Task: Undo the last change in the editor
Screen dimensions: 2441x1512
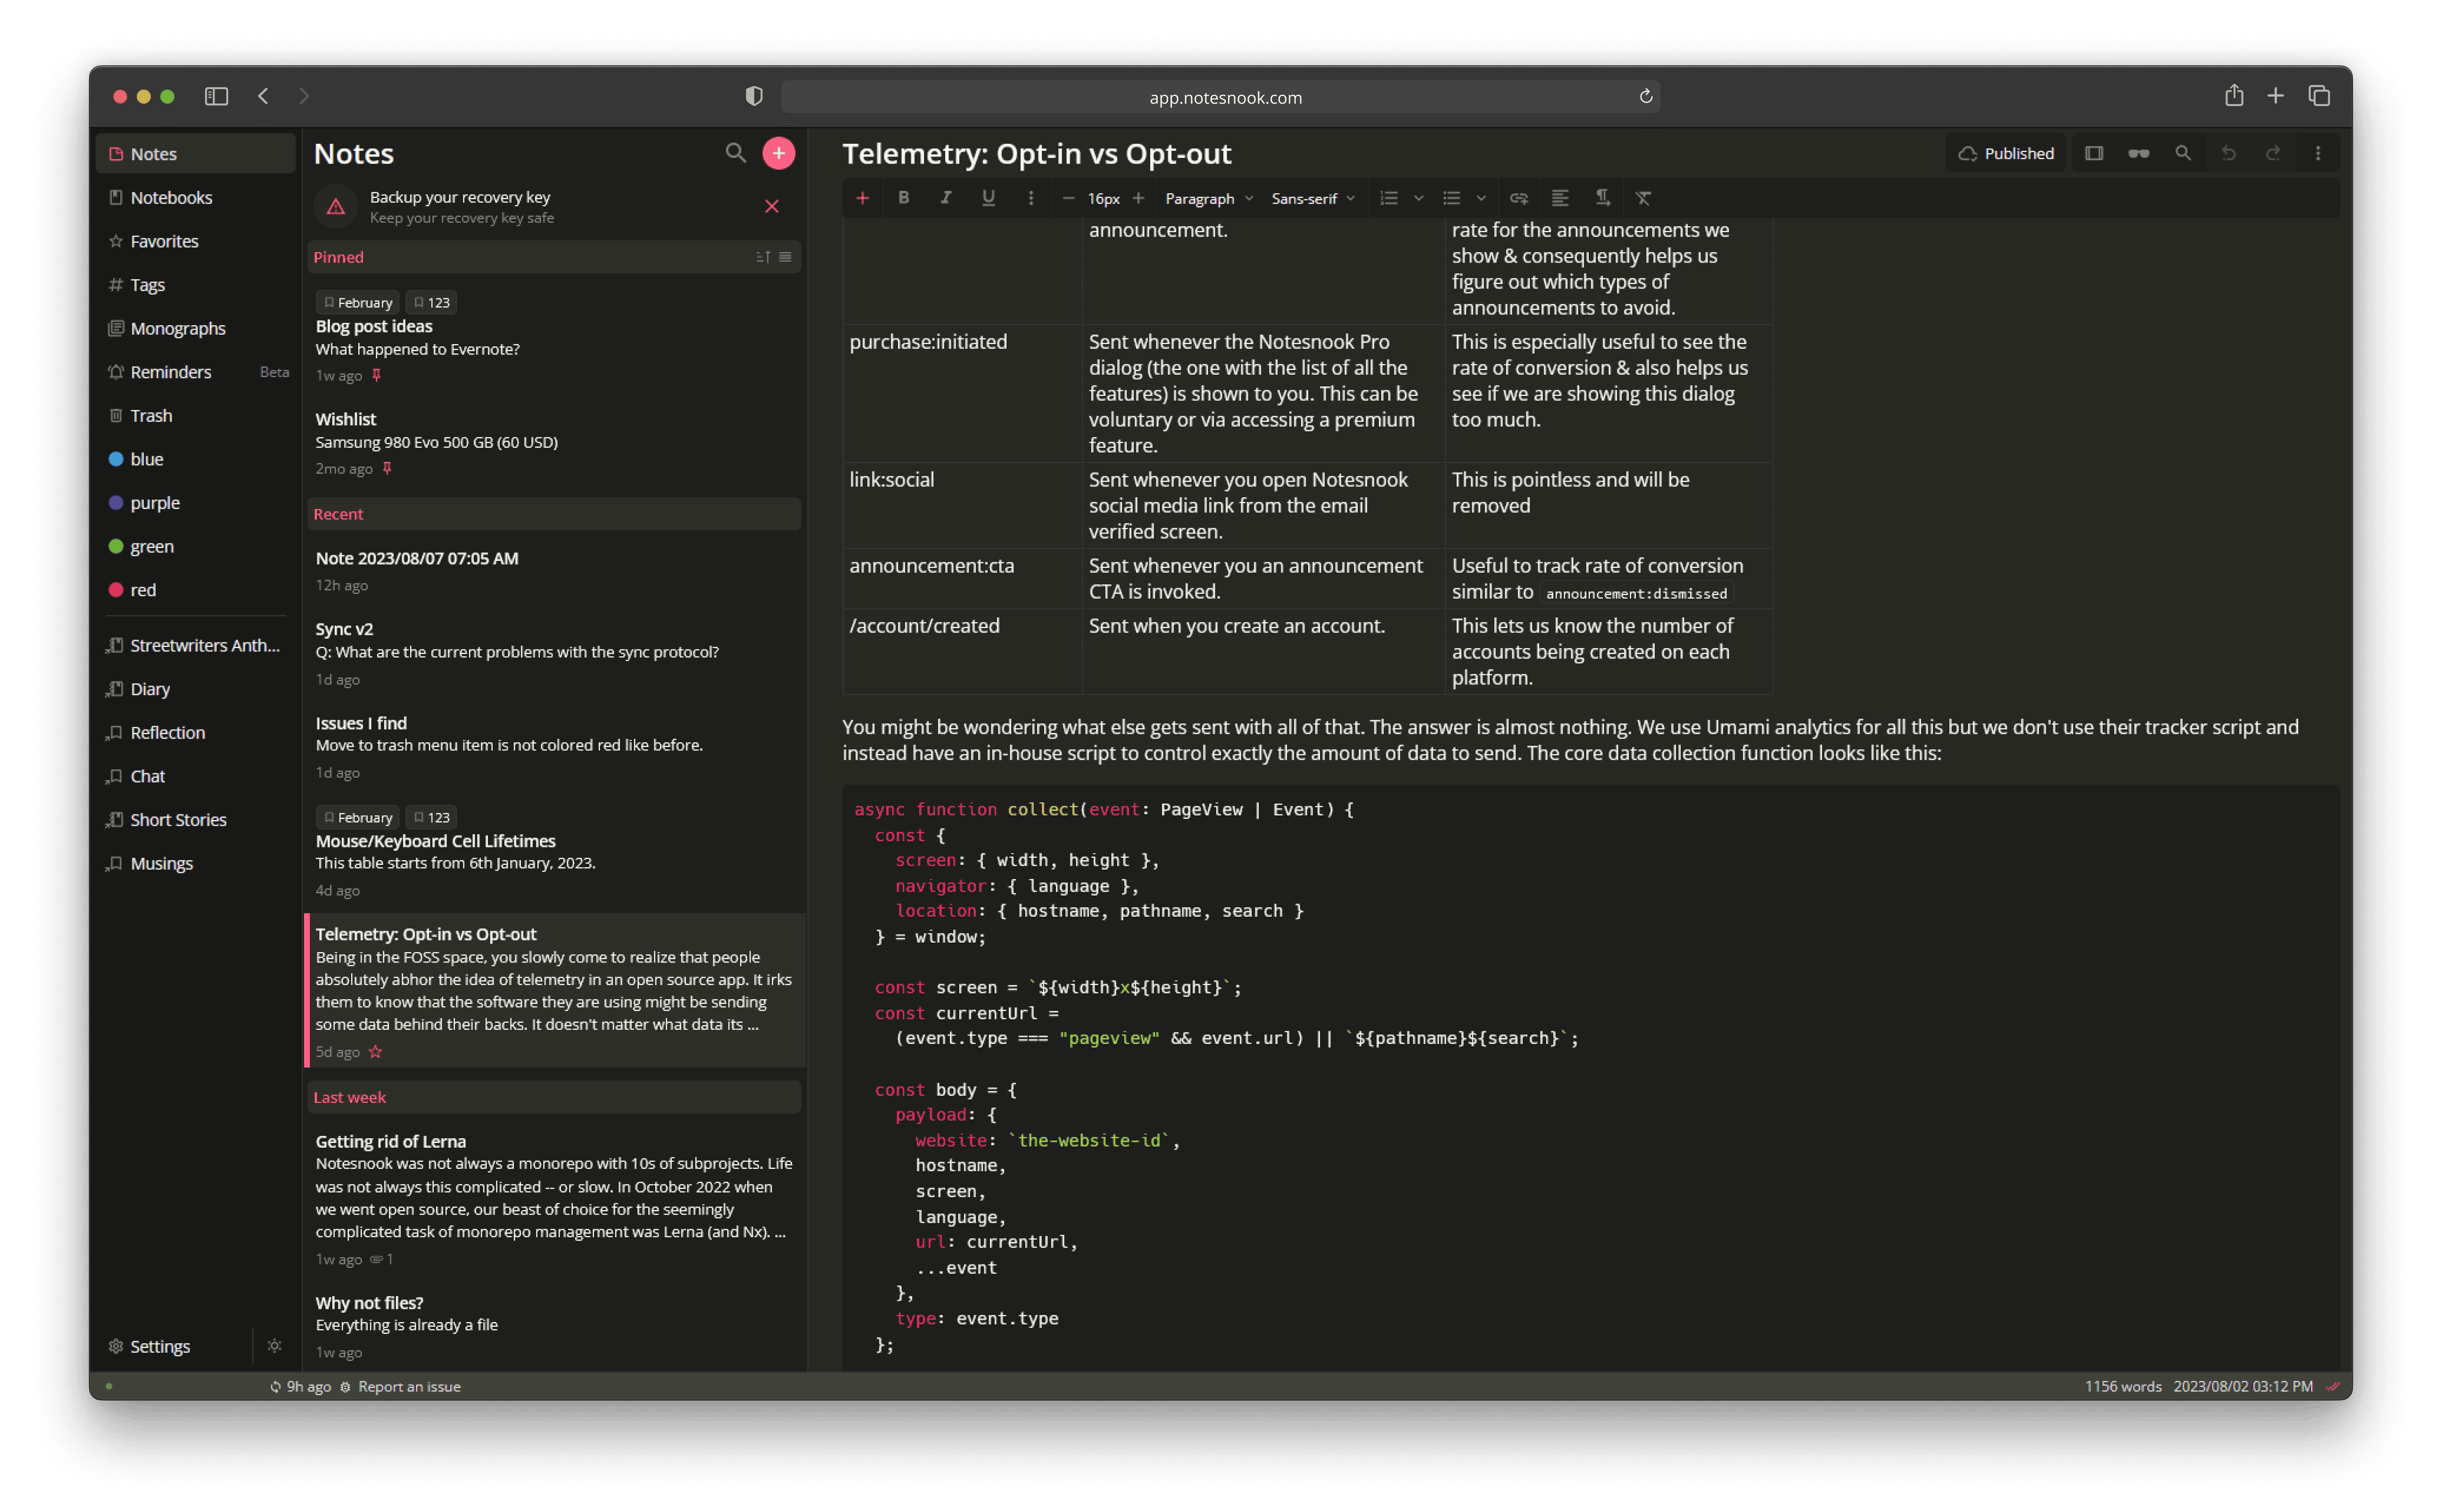Action: 2228,153
